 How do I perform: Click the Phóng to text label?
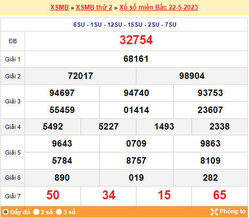[232, 211]
